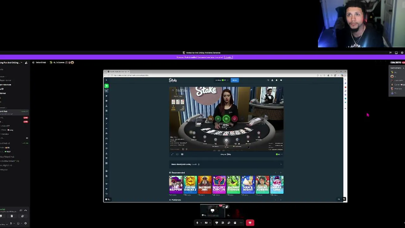405x228 pixels.
Task: Expand the balance currency dropdown in header
Action: pyautogui.click(x=227, y=80)
